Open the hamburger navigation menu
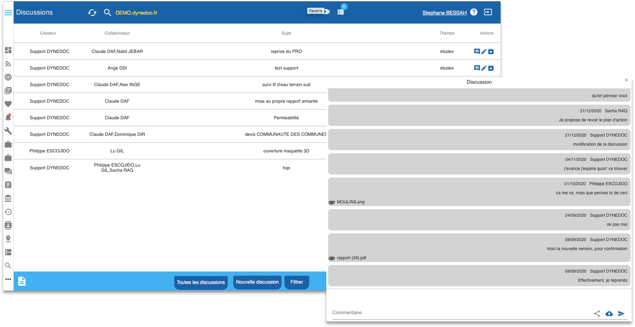The width and height of the screenshot is (635, 327). coord(8,13)
